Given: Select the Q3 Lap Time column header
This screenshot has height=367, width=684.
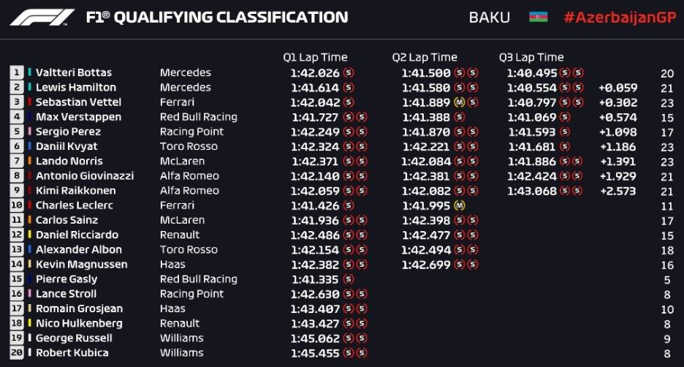Looking at the screenshot, I should [531, 57].
